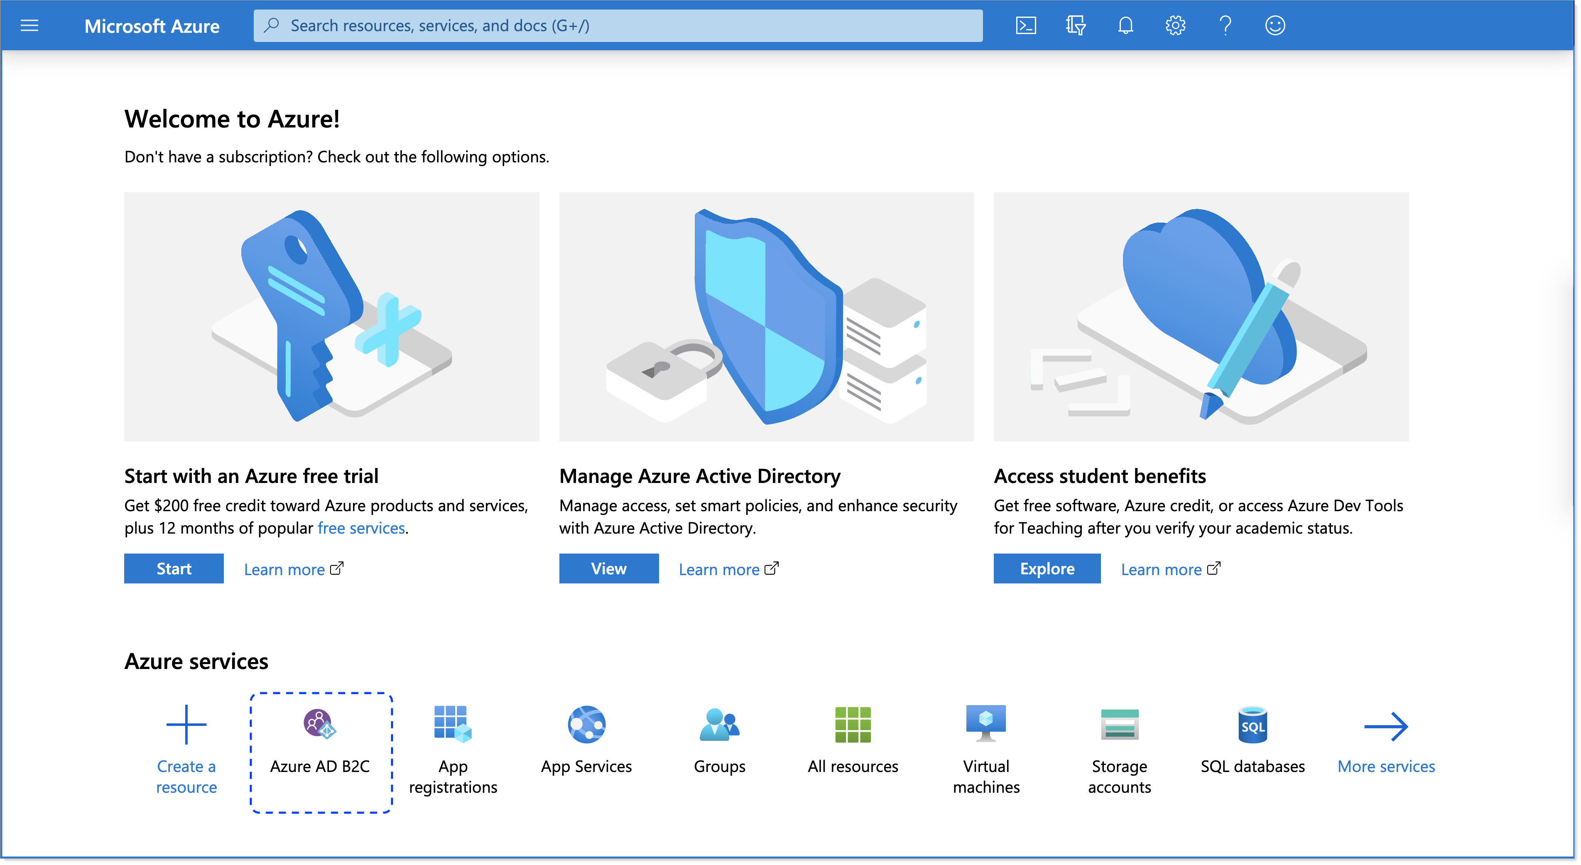Click the Create a resource label
The height and width of the screenshot is (865, 1581).
186,777
